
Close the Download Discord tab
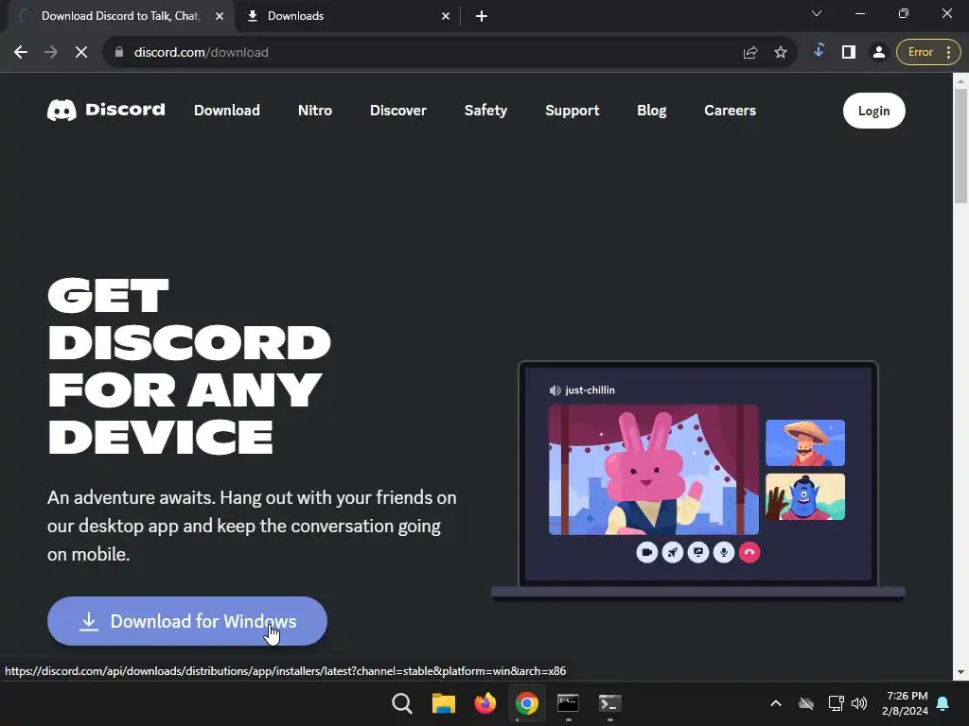click(x=220, y=16)
